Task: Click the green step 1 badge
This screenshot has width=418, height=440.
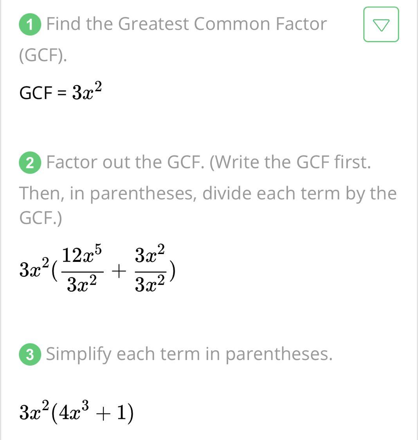Action: coord(30,25)
